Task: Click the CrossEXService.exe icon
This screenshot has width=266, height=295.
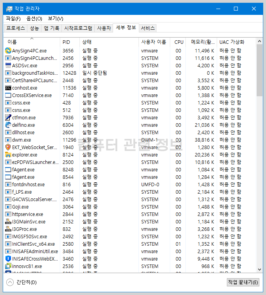Action: (8, 95)
